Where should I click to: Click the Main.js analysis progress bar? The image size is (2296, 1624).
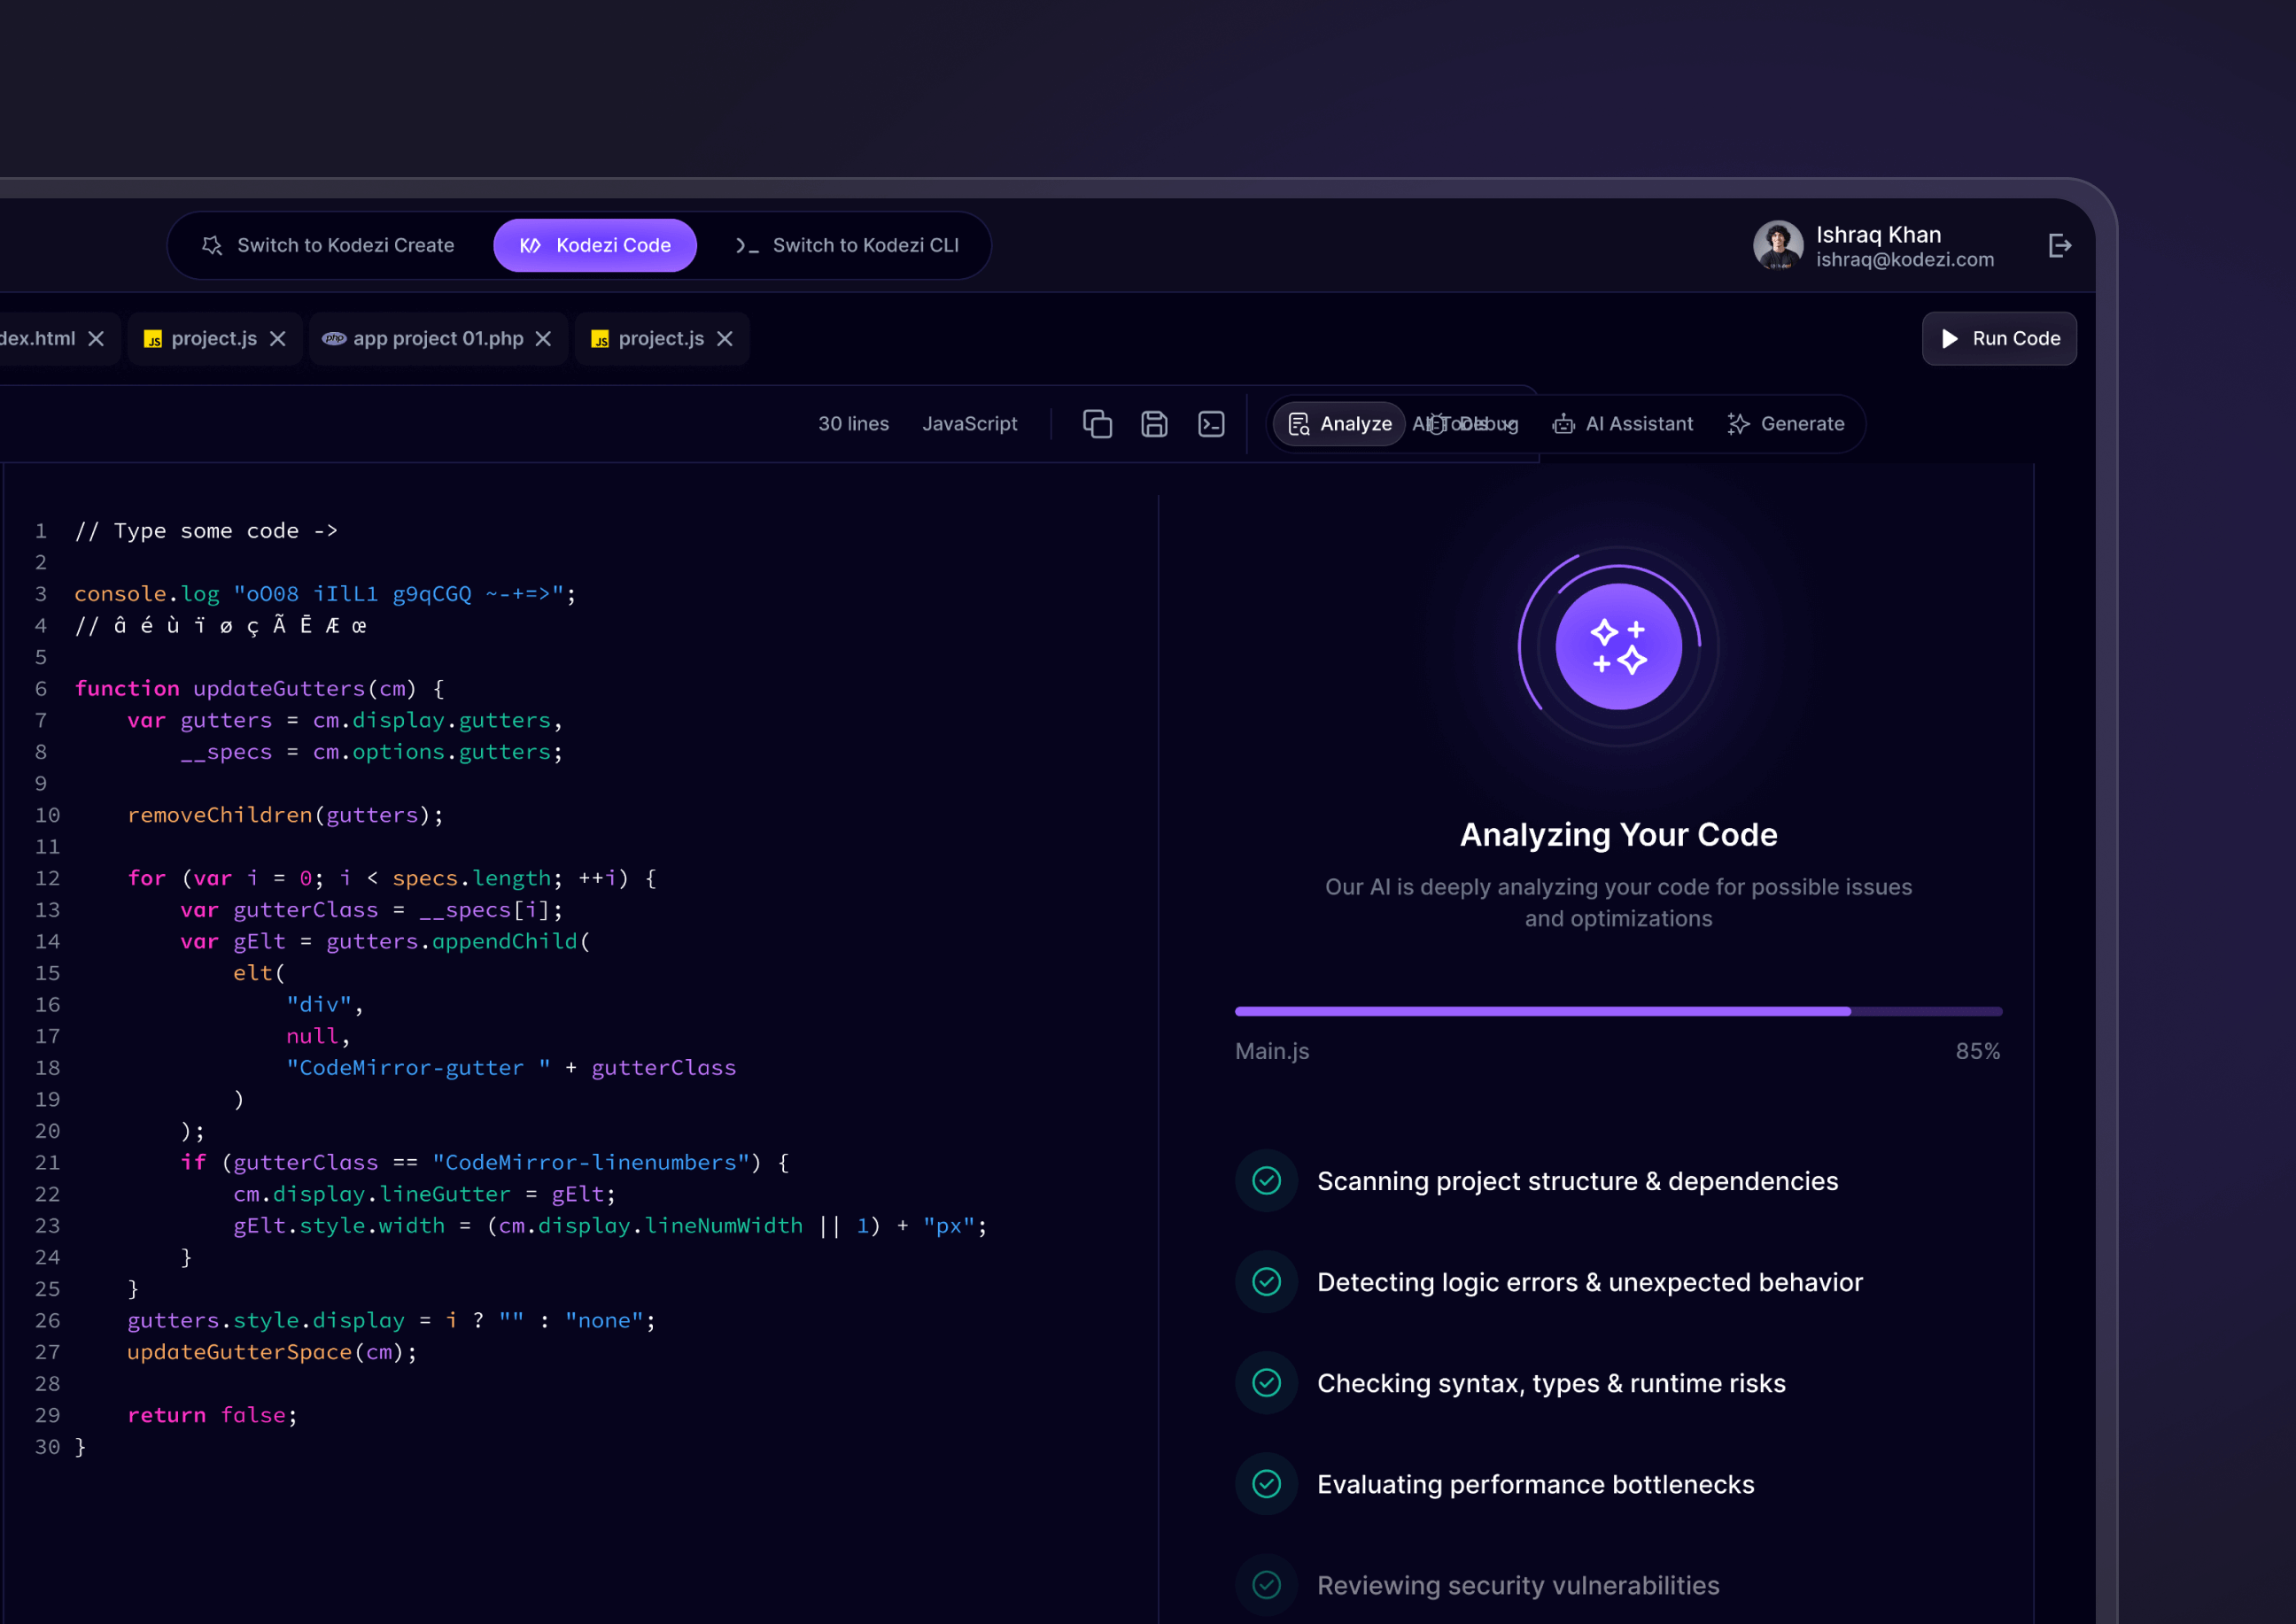click(1617, 1011)
